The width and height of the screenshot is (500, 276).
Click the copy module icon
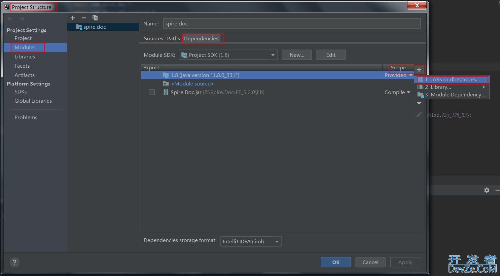click(95, 18)
